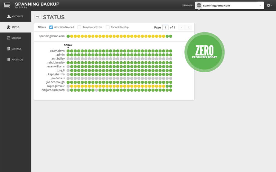Click the roger.gilmour user name
Screen dimensions: 276x172
pos(56,86)
